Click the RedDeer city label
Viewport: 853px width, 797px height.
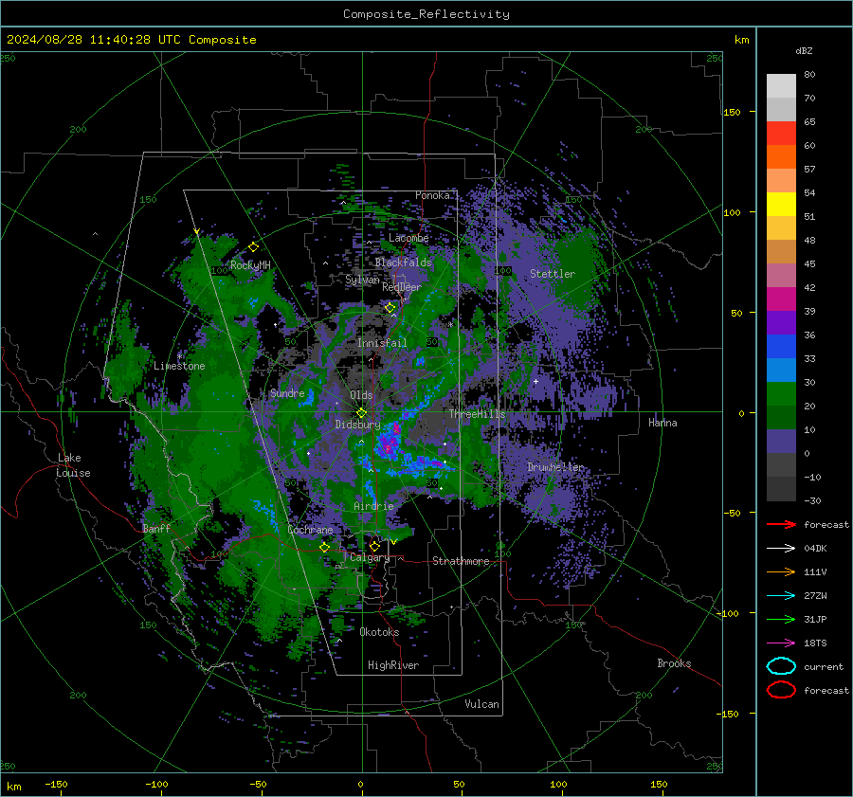point(402,287)
